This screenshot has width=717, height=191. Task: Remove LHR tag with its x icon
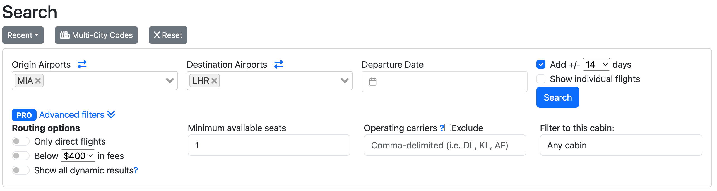click(x=214, y=81)
